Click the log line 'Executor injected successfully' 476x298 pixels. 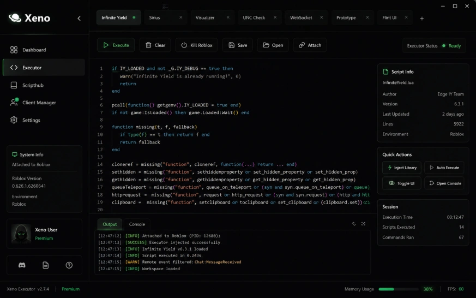[159, 242]
